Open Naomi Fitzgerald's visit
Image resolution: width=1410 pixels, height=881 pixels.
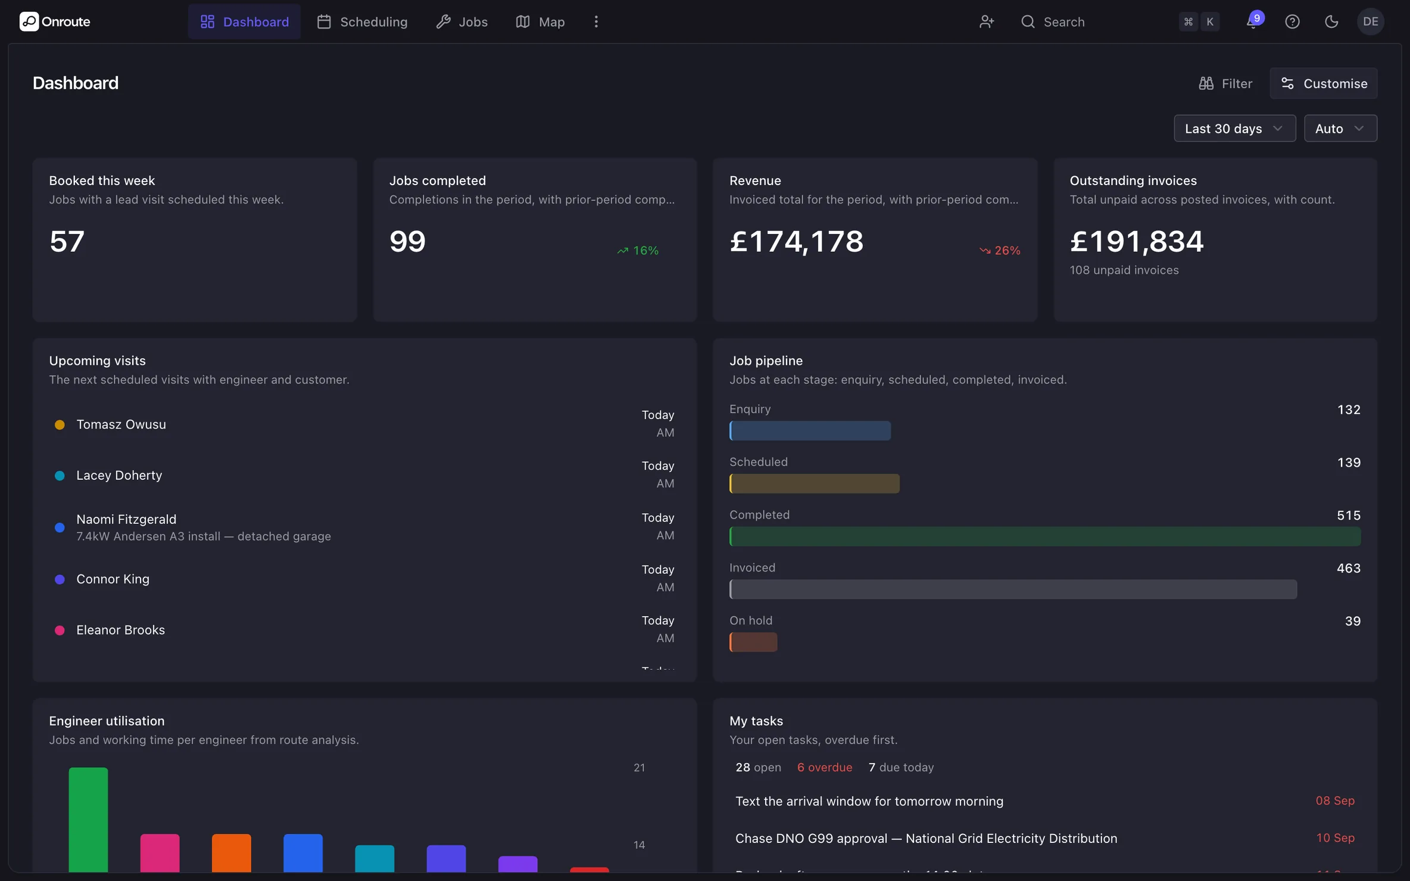click(364, 527)
